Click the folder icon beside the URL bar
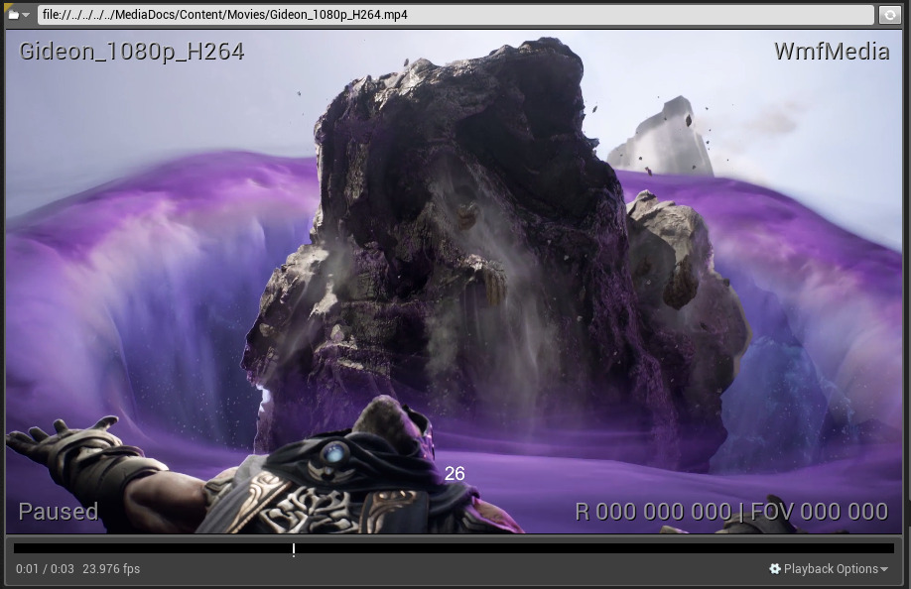The width and height of the screenshot is (911, 589). tap(13, 15)
